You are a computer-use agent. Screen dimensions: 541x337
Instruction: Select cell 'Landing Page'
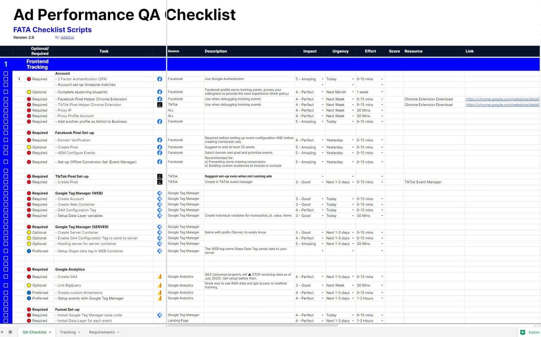178,320
